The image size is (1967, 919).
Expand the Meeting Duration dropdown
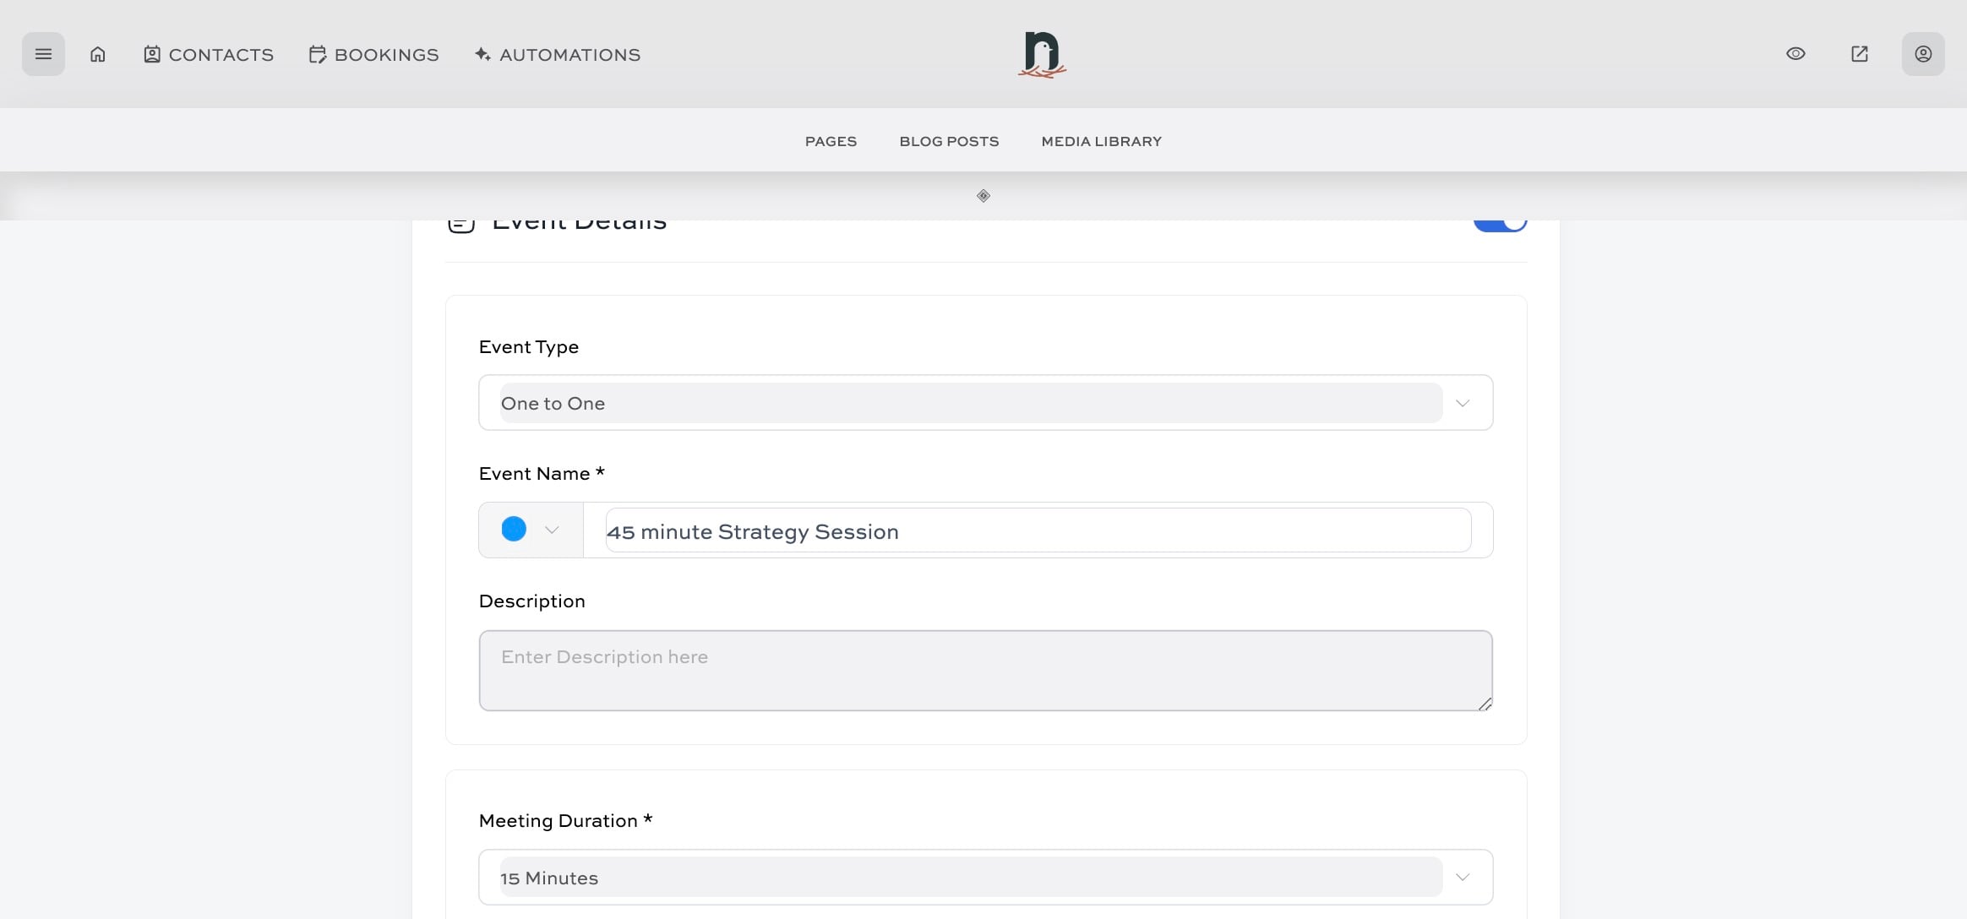(x=1462, y=877)
